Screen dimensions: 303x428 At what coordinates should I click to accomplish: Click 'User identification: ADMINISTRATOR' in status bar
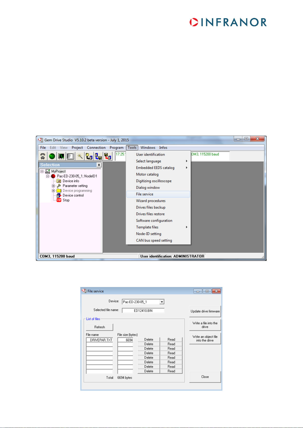click(x=172, y=256)
